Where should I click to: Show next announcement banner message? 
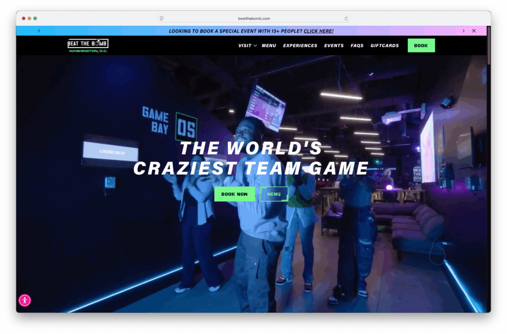[463, 31]
